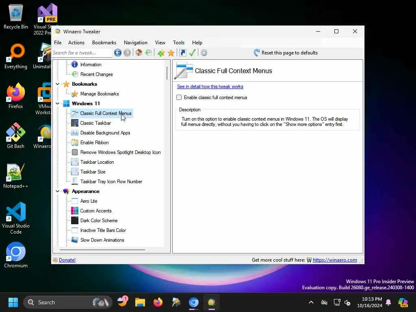Select Enable Ribbon tweak
416x312 pixels.
94,143
